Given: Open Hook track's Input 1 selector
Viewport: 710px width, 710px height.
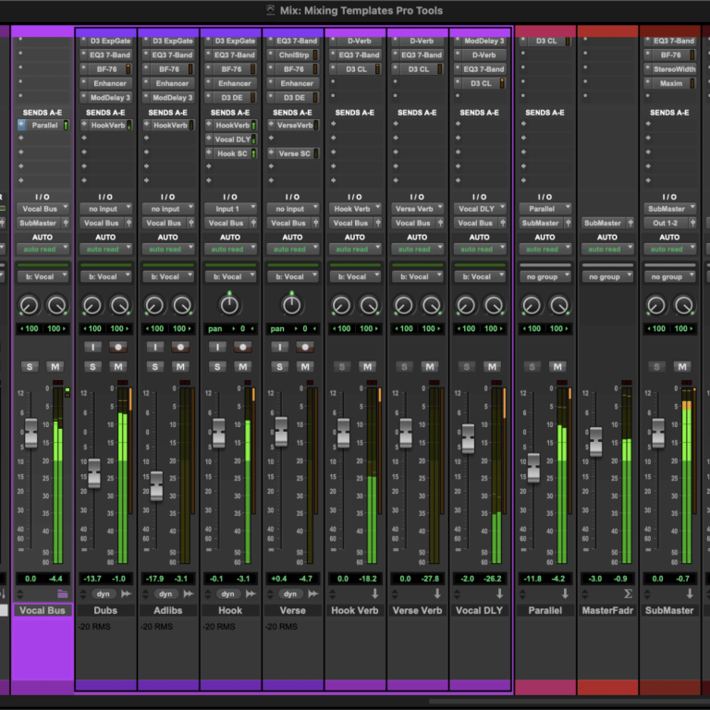Looking at the screenshot, I should pyautogui.click(x=230, y=209).
